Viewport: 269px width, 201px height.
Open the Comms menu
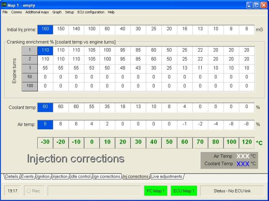pyautogui.click(x=17, y=12)
